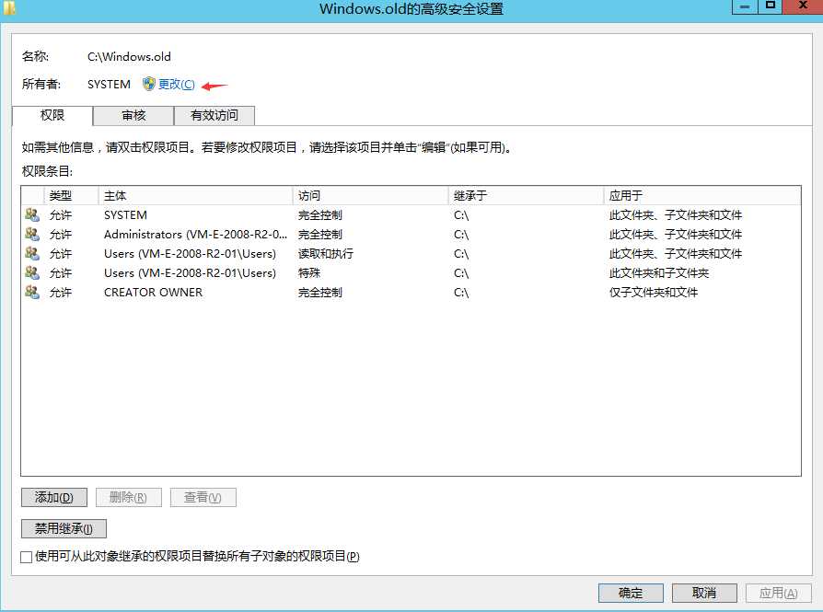Click the C:\Windows.old name path text
This screenshot has height=612, width=823.
tap(129, 57)
